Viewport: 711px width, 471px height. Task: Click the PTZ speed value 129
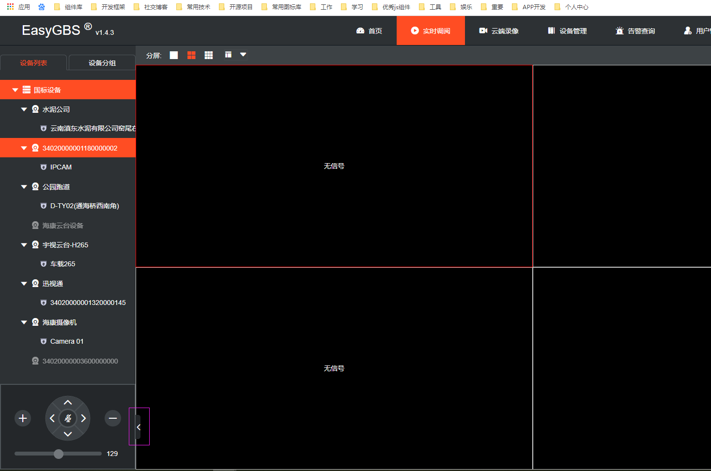pos(112,454)
